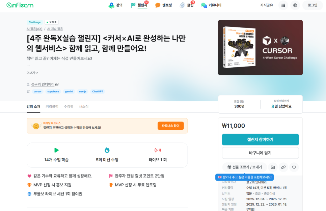Image resolution: width=326 pixels, height=211 pixels.
Task: Click the 커뮤니티 speech bubbles icon
Action: click(x=204, y=5)
